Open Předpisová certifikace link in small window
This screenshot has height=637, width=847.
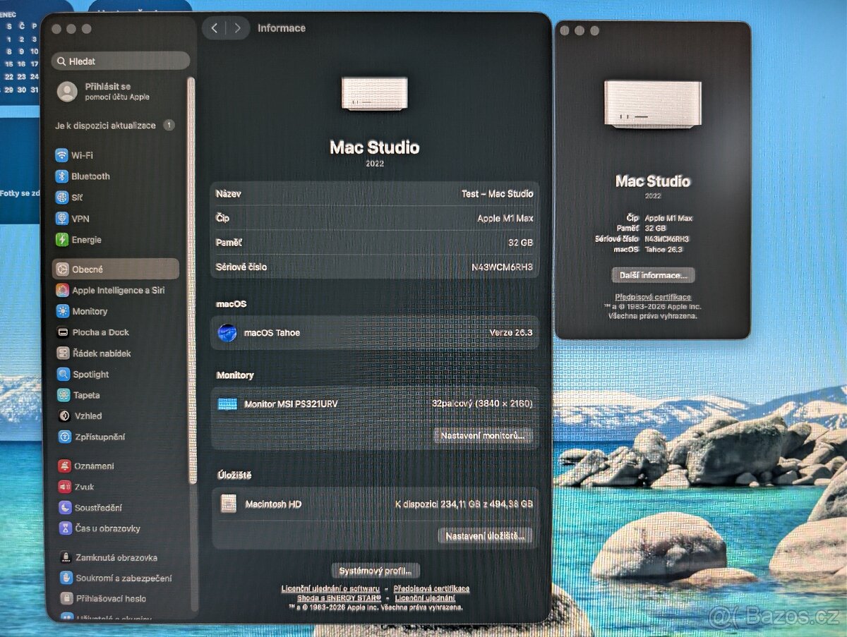(653, 297)
